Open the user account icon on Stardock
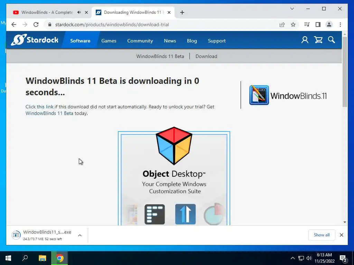 coord(305,40)
